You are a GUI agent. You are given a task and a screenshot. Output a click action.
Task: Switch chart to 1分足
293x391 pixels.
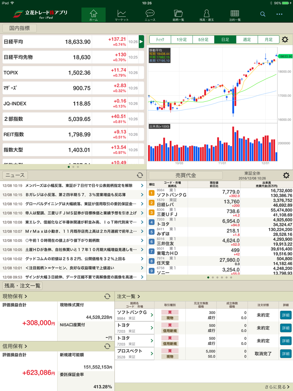click(181, 40)
